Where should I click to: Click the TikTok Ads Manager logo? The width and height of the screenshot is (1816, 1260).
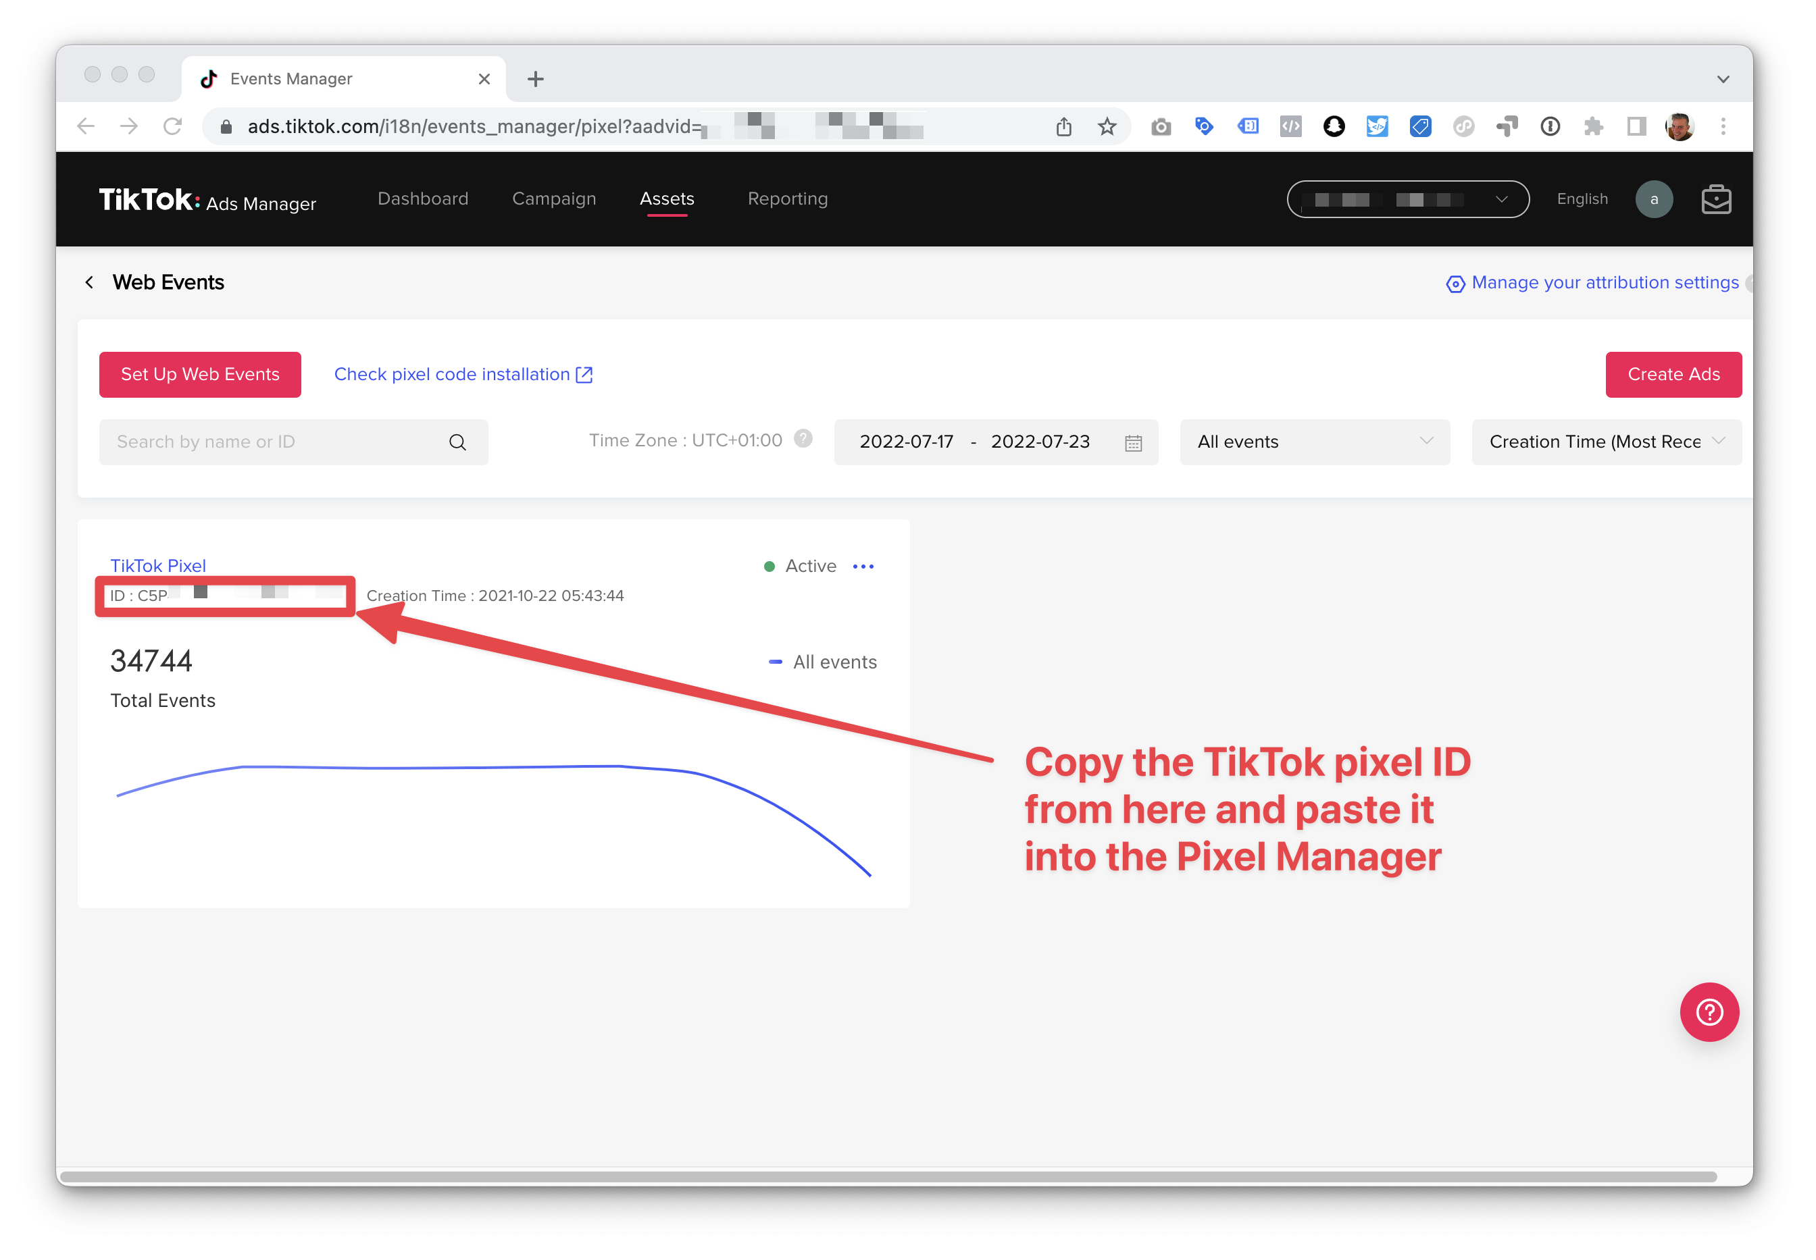(207, 200)
